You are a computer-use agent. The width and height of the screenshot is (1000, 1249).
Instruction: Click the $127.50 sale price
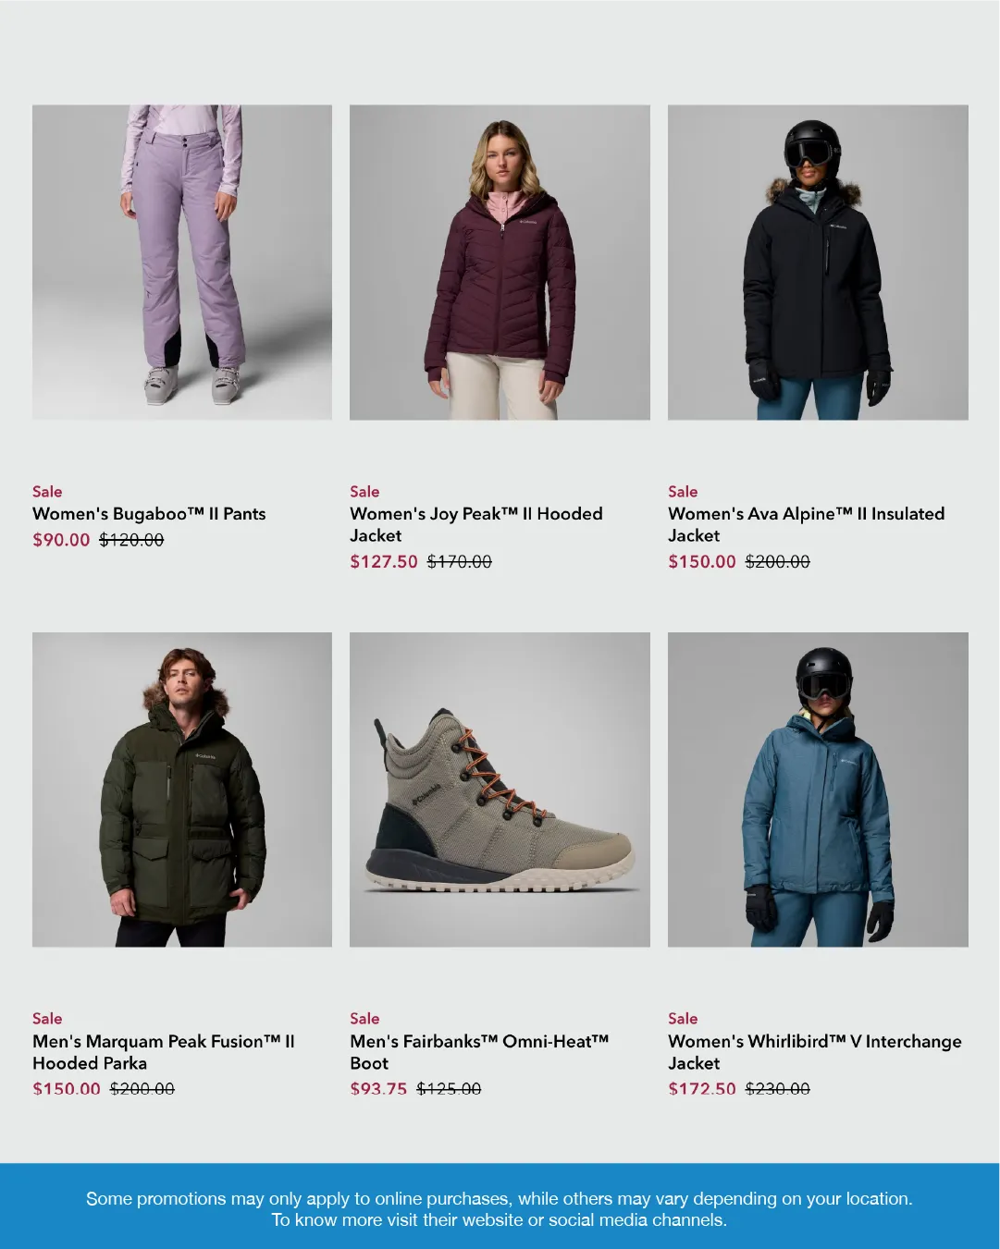point(384,562)
